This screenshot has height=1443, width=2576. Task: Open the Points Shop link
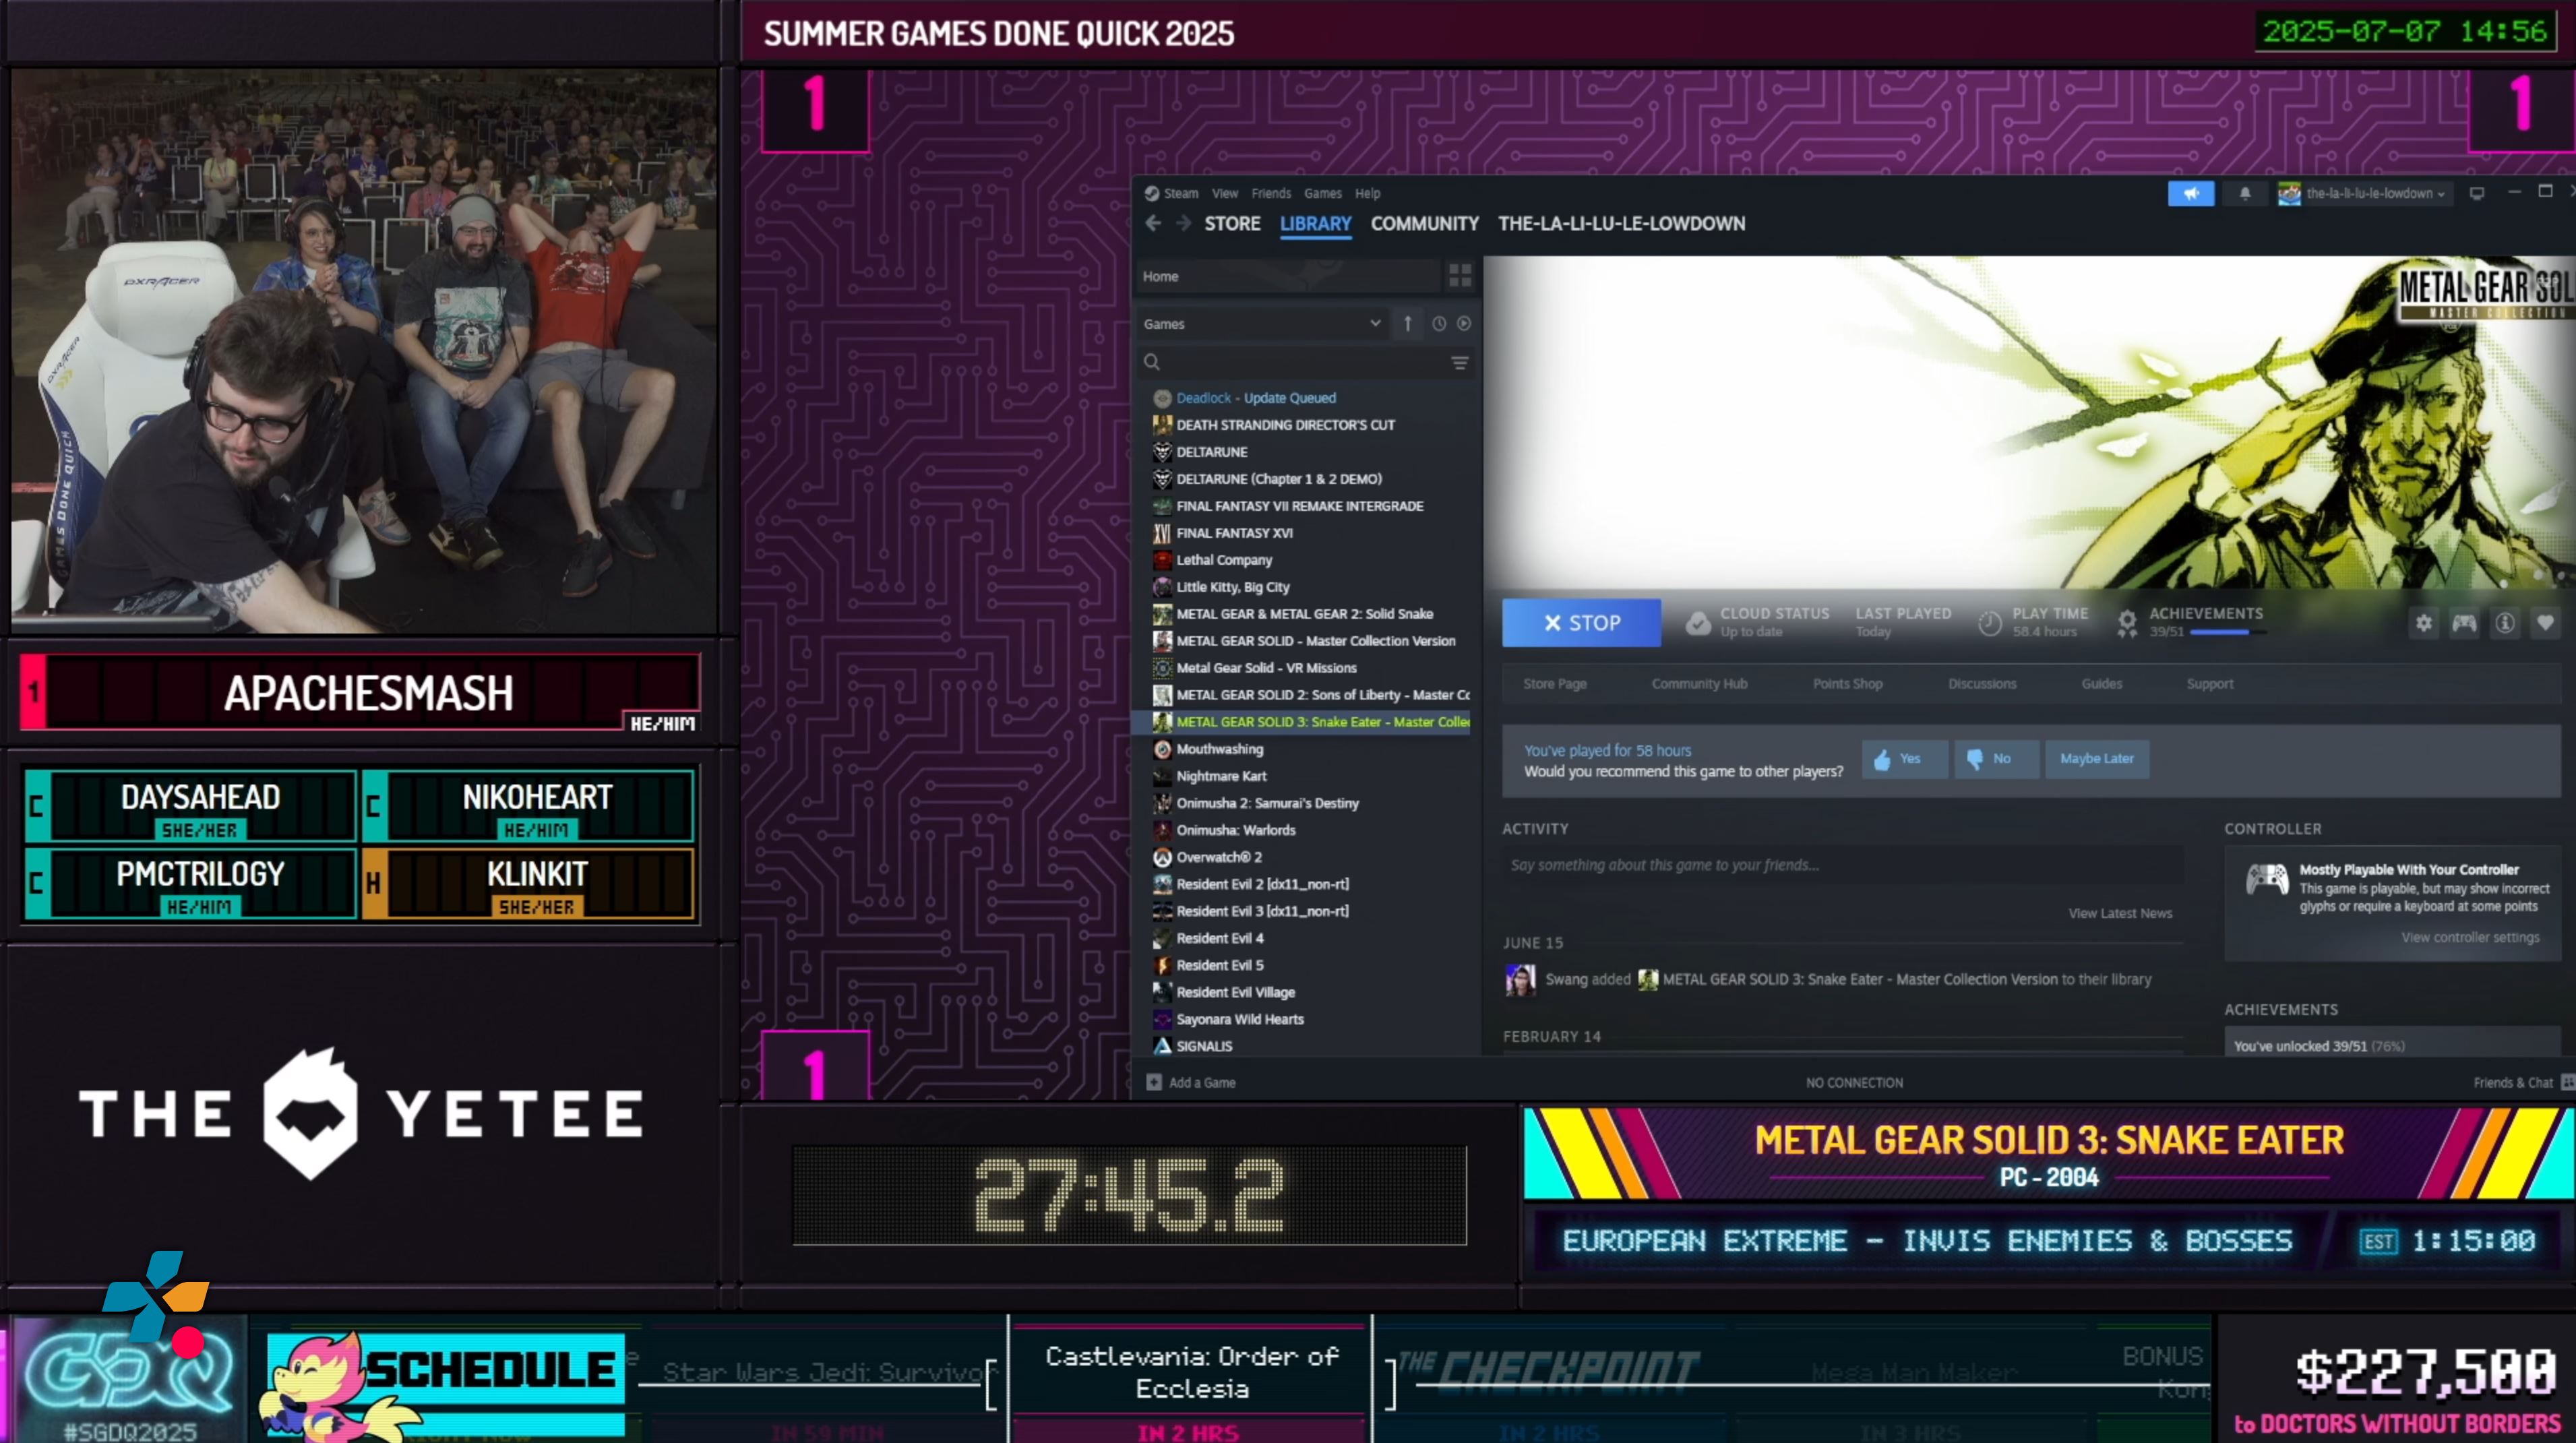1847,684
